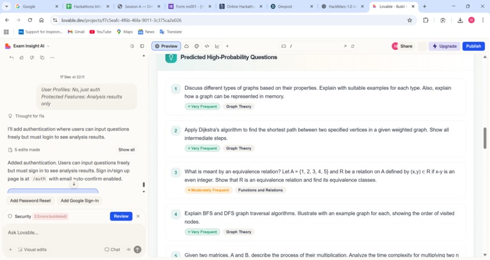Viewport: 490px width, 260px height.
Task: Click the thumbs up icon in chat
Action: point(21,58)
